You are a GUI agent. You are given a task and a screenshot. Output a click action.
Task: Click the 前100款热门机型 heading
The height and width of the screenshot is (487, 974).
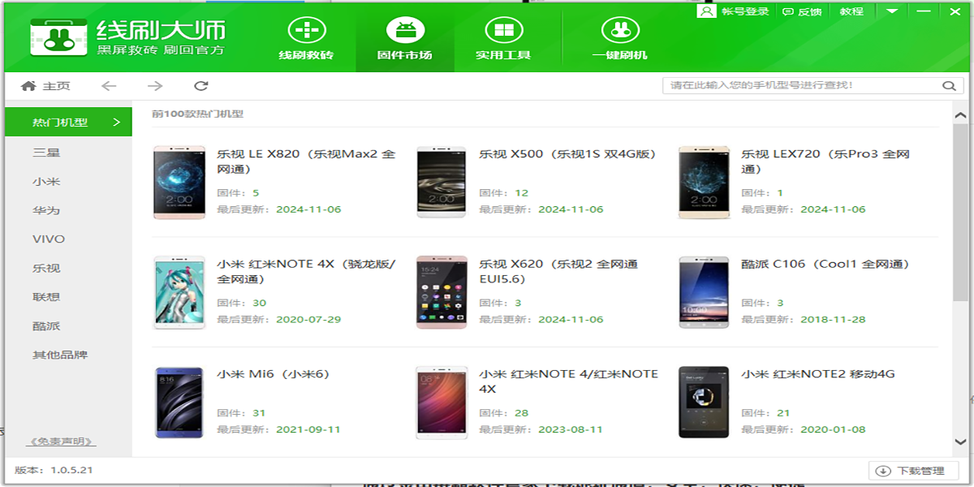[x=197, y=114]
